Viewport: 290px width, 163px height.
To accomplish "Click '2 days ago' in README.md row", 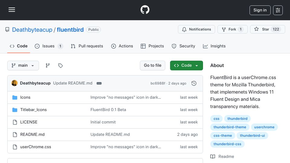I will point(187,135).
